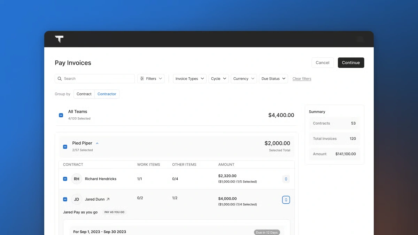The width and height of the screenshot is (418, 235).
Task: Click Total Invoices 120 summary row
Action: coord(334,139)
